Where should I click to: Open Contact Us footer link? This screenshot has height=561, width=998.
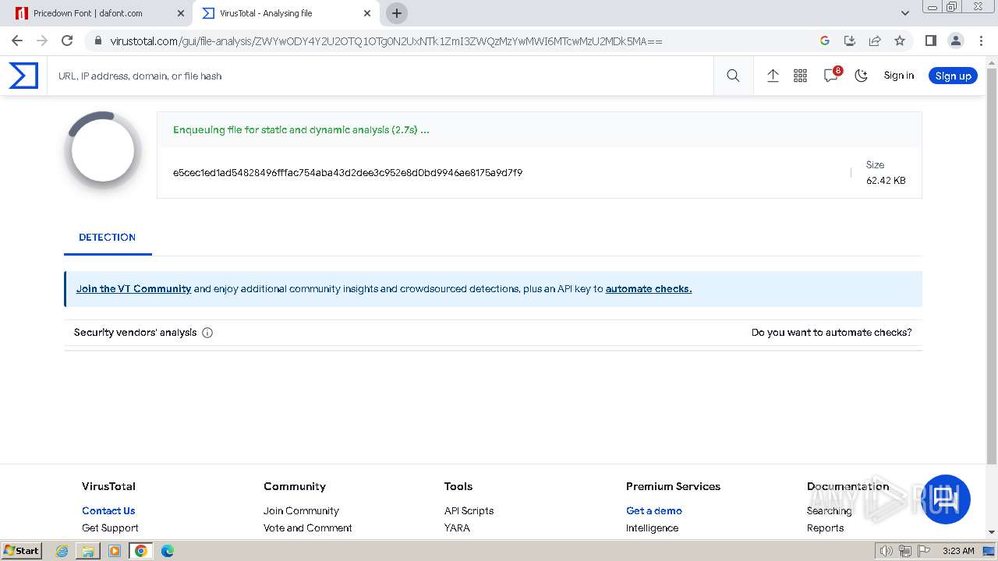tap(108, 511)
